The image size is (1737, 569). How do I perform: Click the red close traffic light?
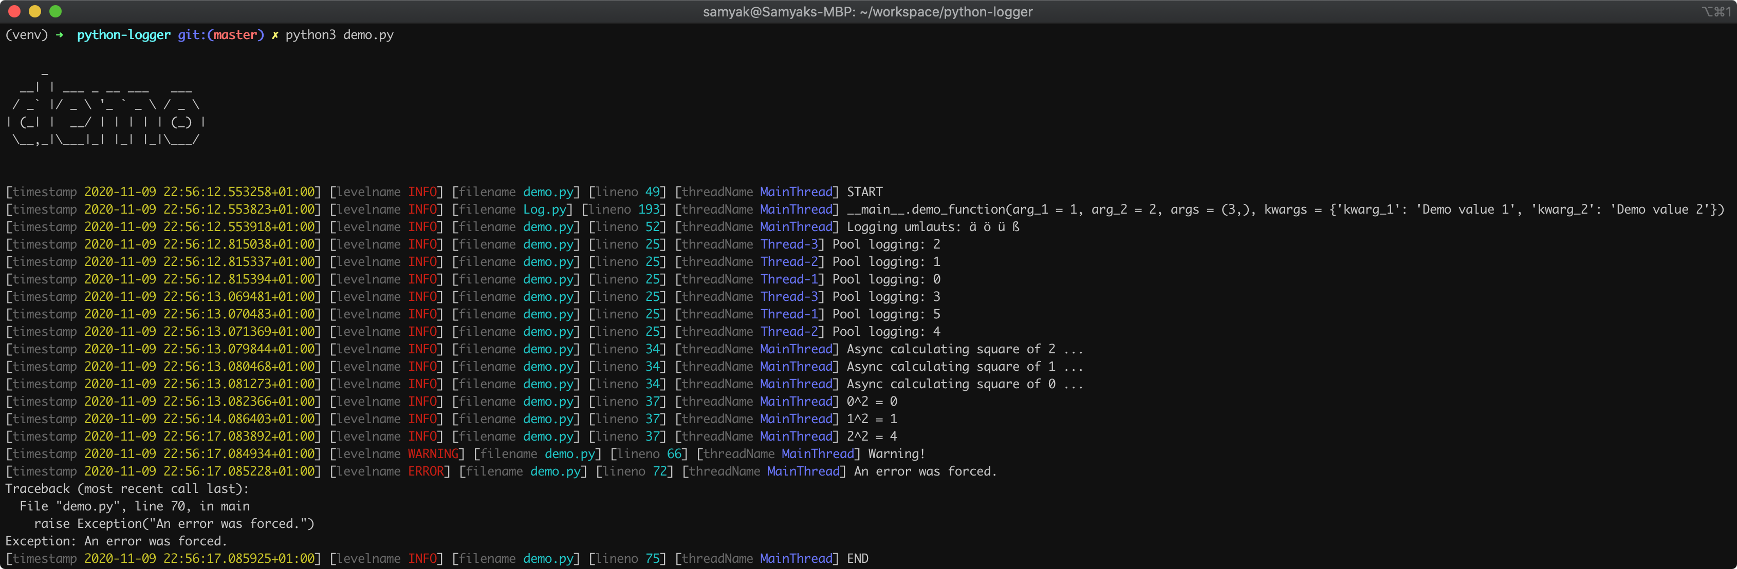point(15,11)
